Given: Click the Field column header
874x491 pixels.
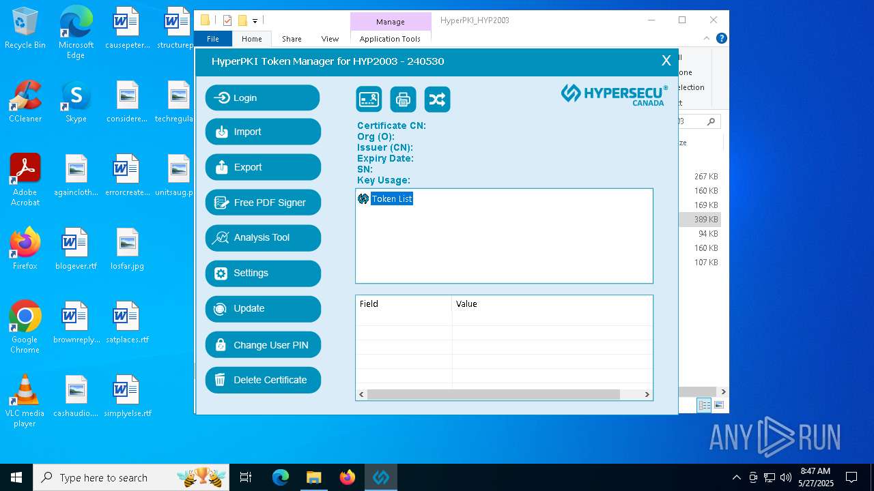Looking at the screenshot, I should click(404, 304).
